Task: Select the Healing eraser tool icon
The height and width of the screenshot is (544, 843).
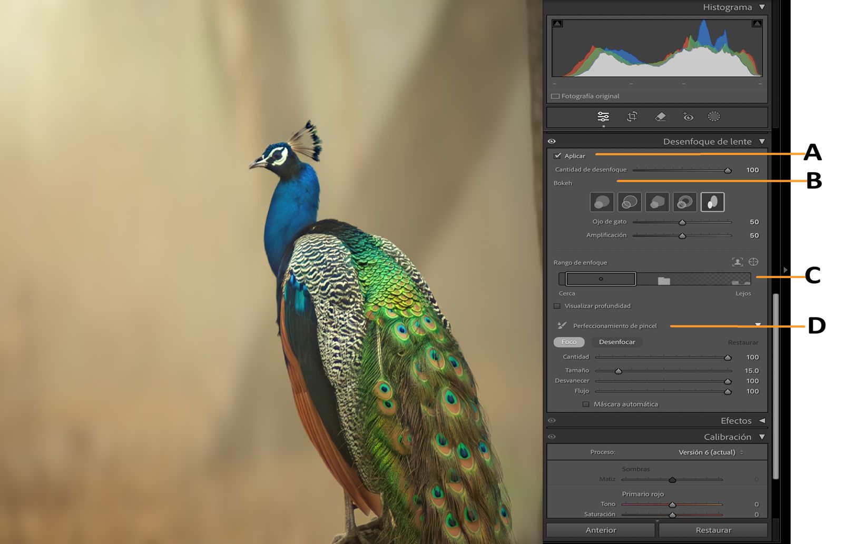Action: 659,116
